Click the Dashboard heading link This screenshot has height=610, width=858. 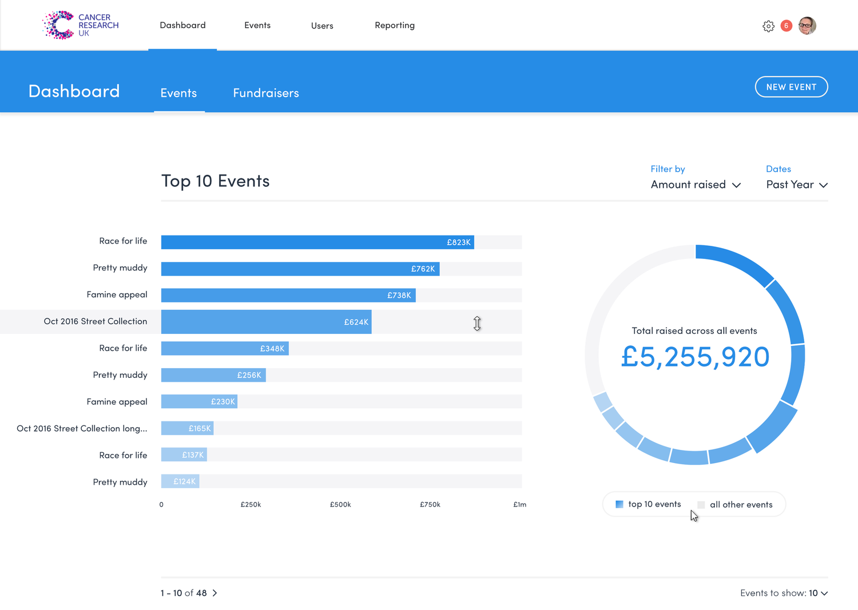(74, 90)
